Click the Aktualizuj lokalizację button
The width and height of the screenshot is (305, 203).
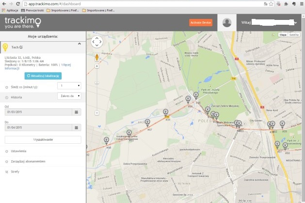click(x=43, y=76)
